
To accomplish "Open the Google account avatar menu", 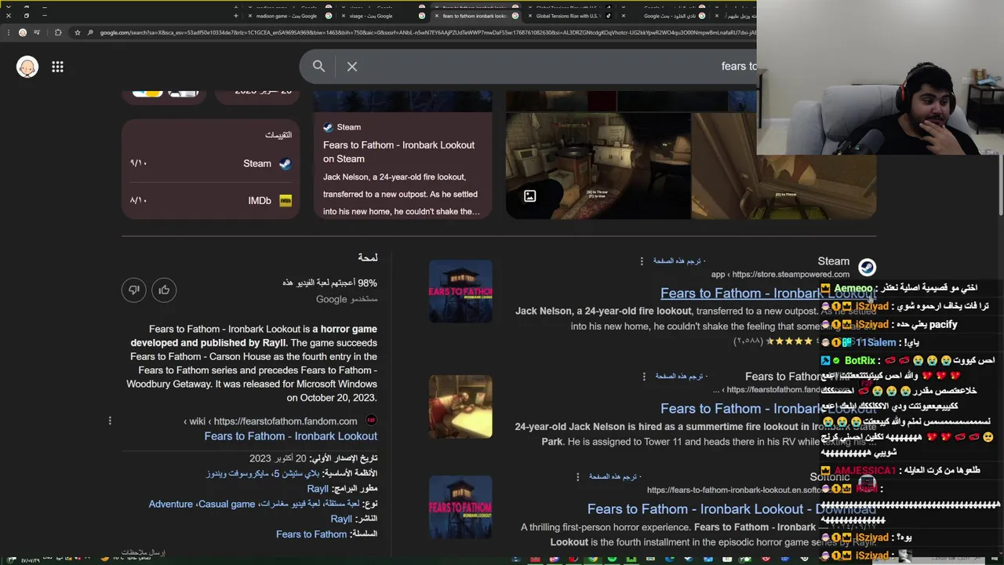I will (27, 67).
